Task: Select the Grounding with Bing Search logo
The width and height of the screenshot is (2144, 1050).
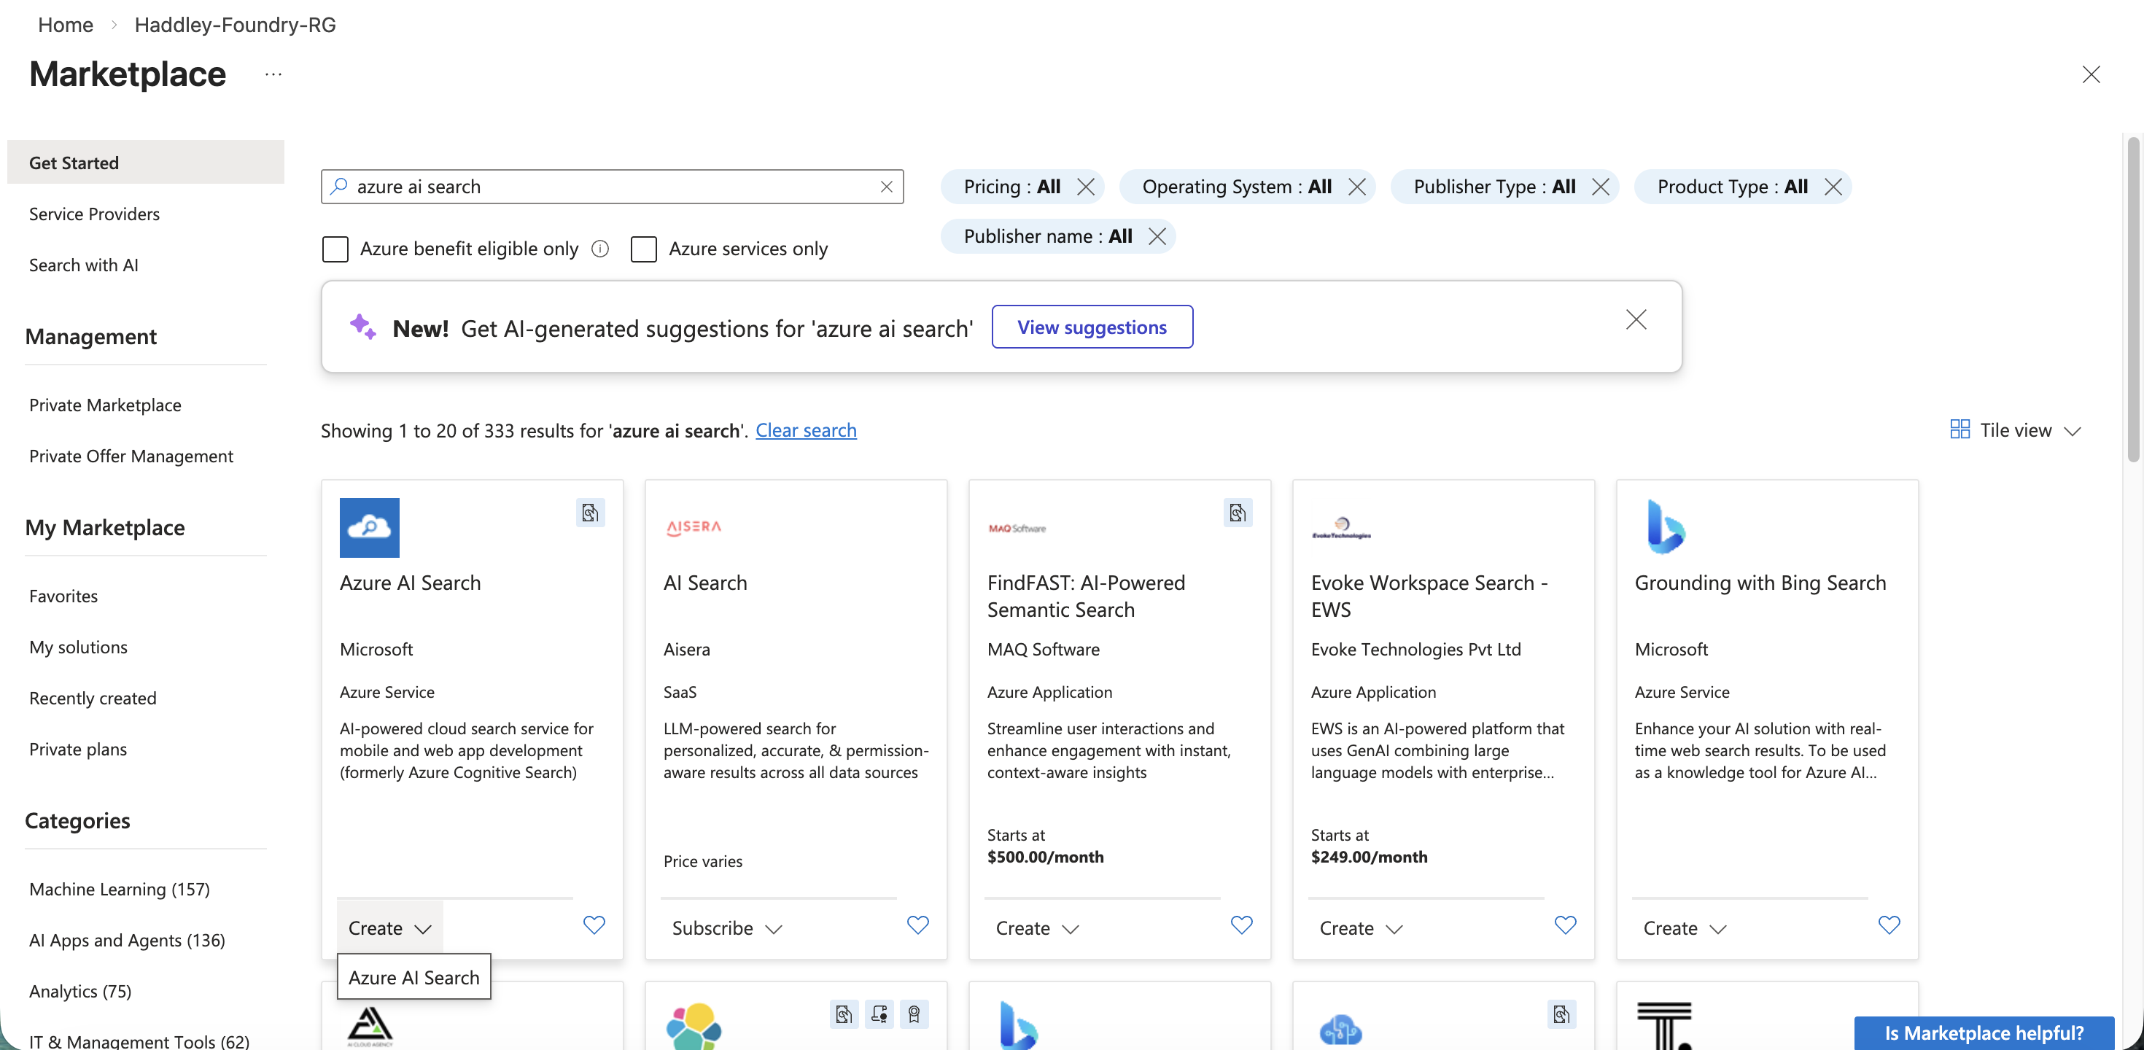Action: click(1663, 526)
